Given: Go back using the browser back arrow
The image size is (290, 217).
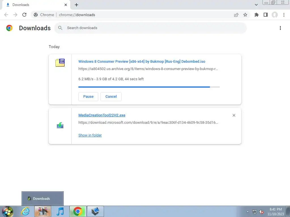Looking at the screenshot, I should (x=6, y=15).
